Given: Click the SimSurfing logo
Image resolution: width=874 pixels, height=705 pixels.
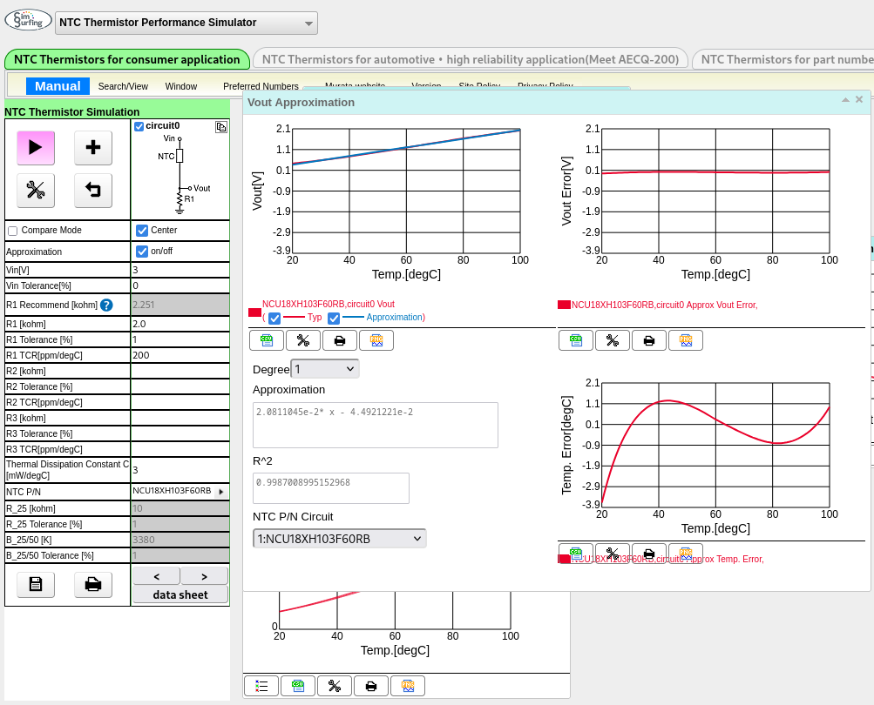Looking at the screenshot, I should click(x=29, y=21).
